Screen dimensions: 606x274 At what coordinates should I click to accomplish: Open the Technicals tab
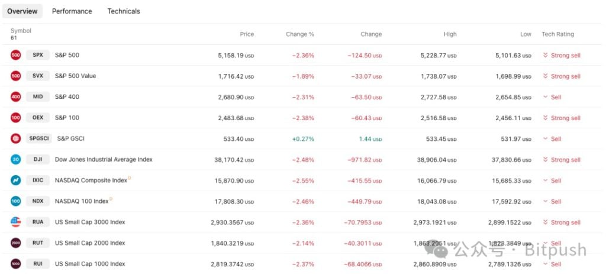tap(124, 11)
